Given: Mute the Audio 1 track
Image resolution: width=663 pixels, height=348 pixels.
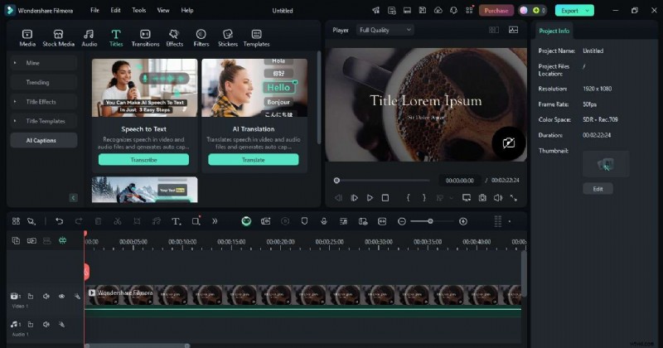Looking at the screenshot, I should click(x=46, y=324).
